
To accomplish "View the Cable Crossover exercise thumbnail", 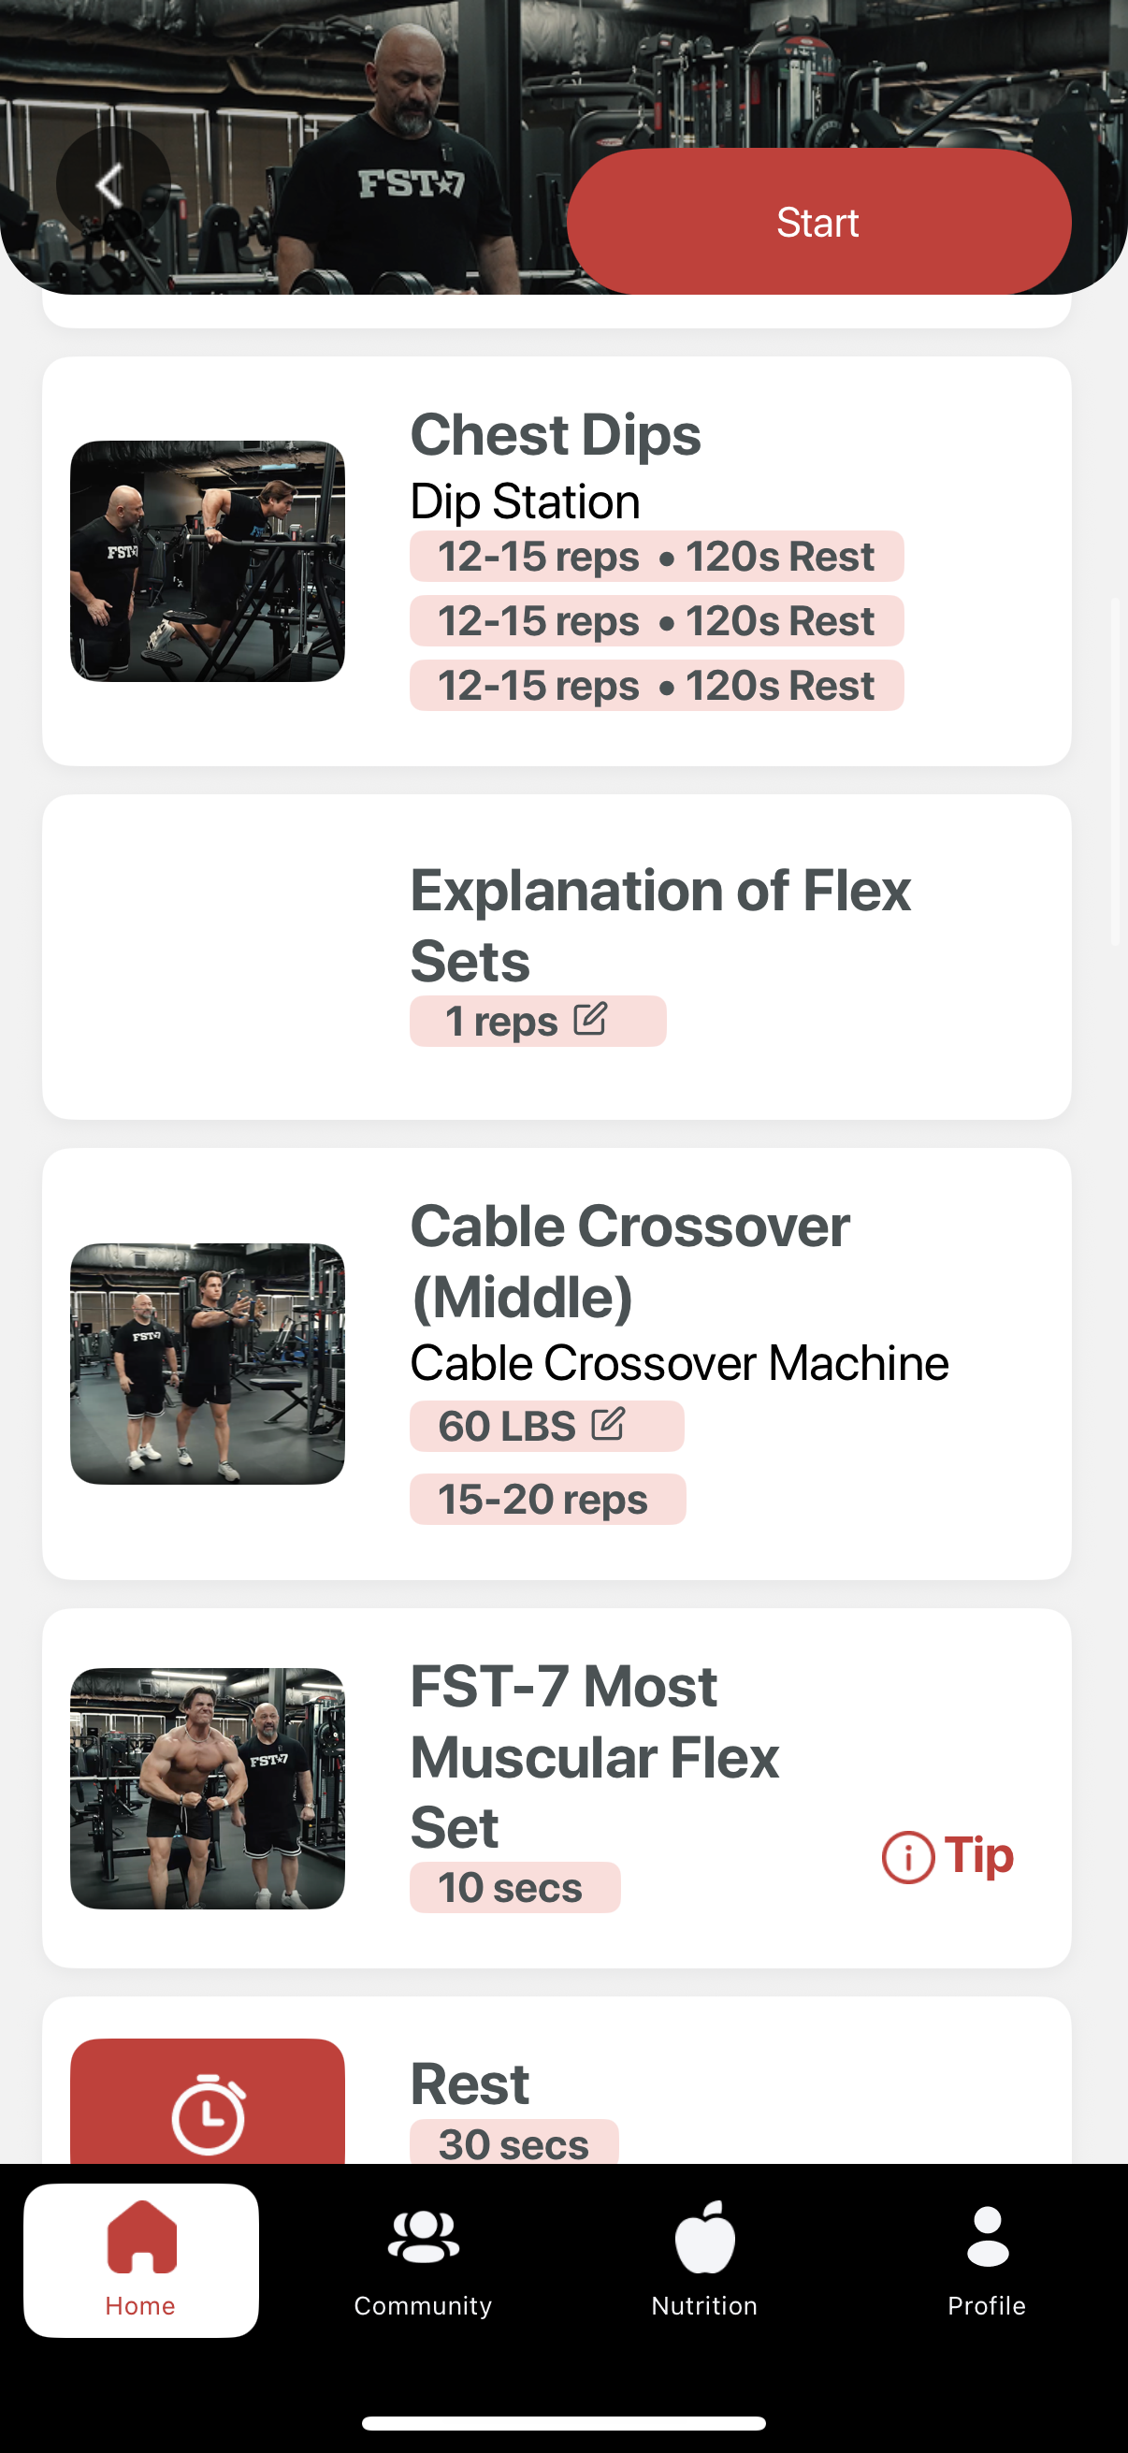I will 208,1363.
